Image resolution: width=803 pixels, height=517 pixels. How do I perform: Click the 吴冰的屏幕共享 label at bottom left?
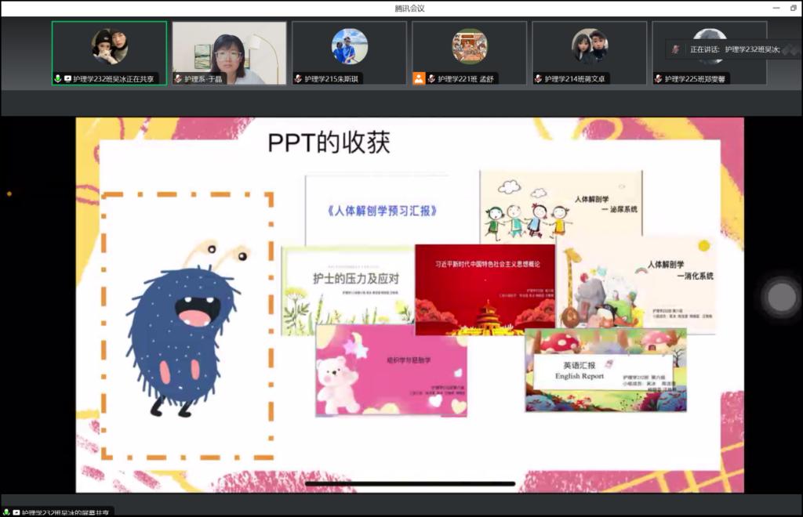tap(63, 512)
